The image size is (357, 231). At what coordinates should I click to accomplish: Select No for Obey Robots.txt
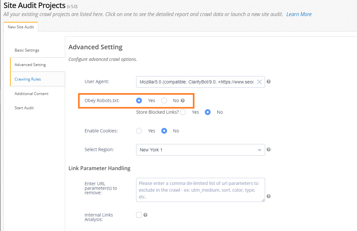164,101
